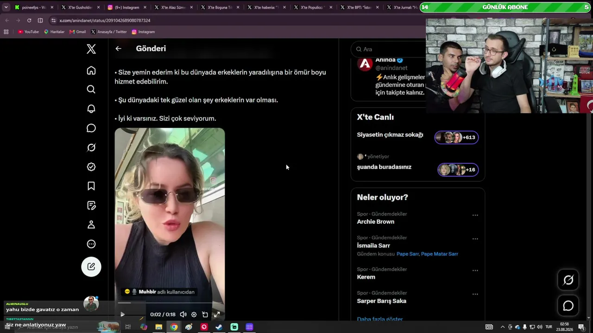Open the floating Grok button at bottom right
The image size is (593, 333).
(x=568, y=280)
